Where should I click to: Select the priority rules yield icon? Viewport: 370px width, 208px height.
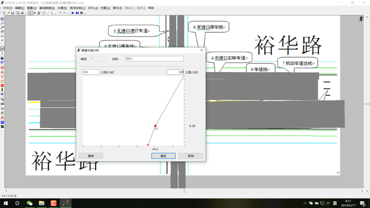coord(2,77)
